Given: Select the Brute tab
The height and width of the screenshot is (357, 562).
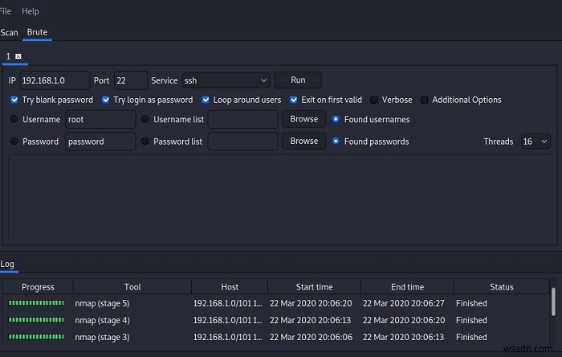Looking at the screenshot, I should 37,32.
